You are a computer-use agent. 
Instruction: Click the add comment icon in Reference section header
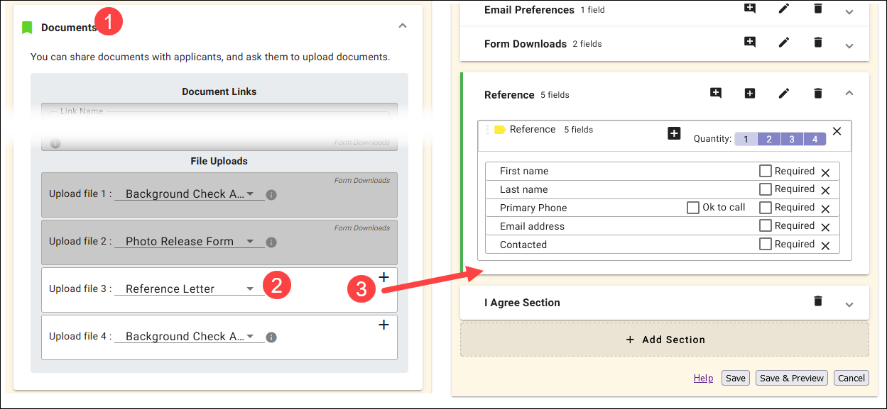pos(716,93)
